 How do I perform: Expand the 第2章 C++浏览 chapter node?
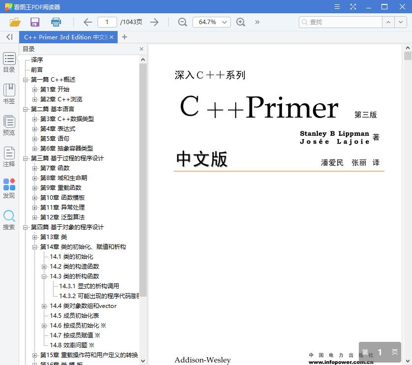(34, 99)
